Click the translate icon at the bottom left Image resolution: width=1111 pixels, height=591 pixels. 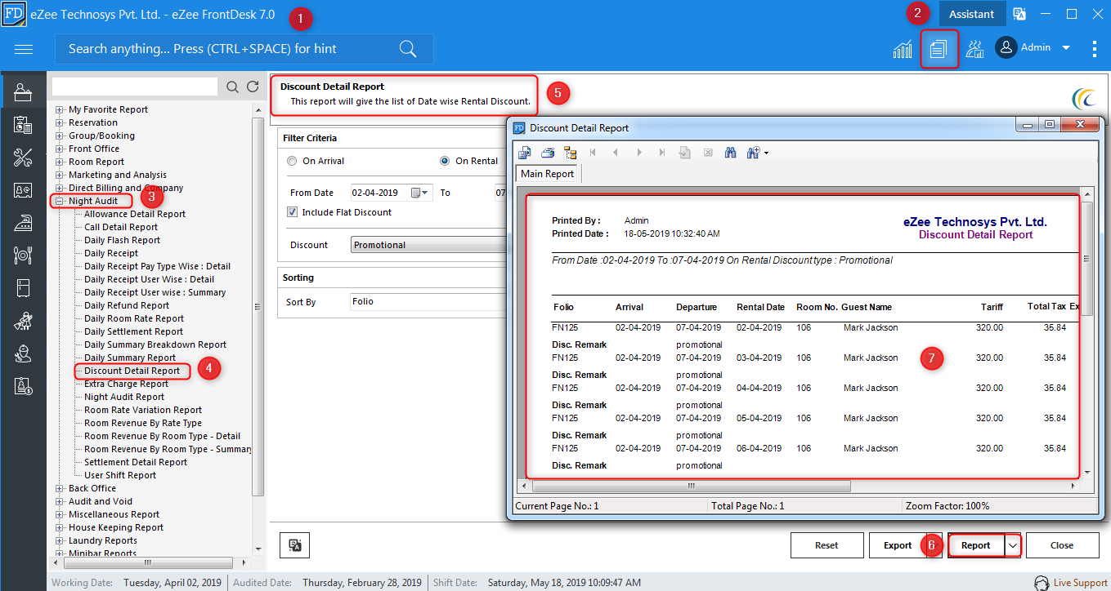coord(295,545)
